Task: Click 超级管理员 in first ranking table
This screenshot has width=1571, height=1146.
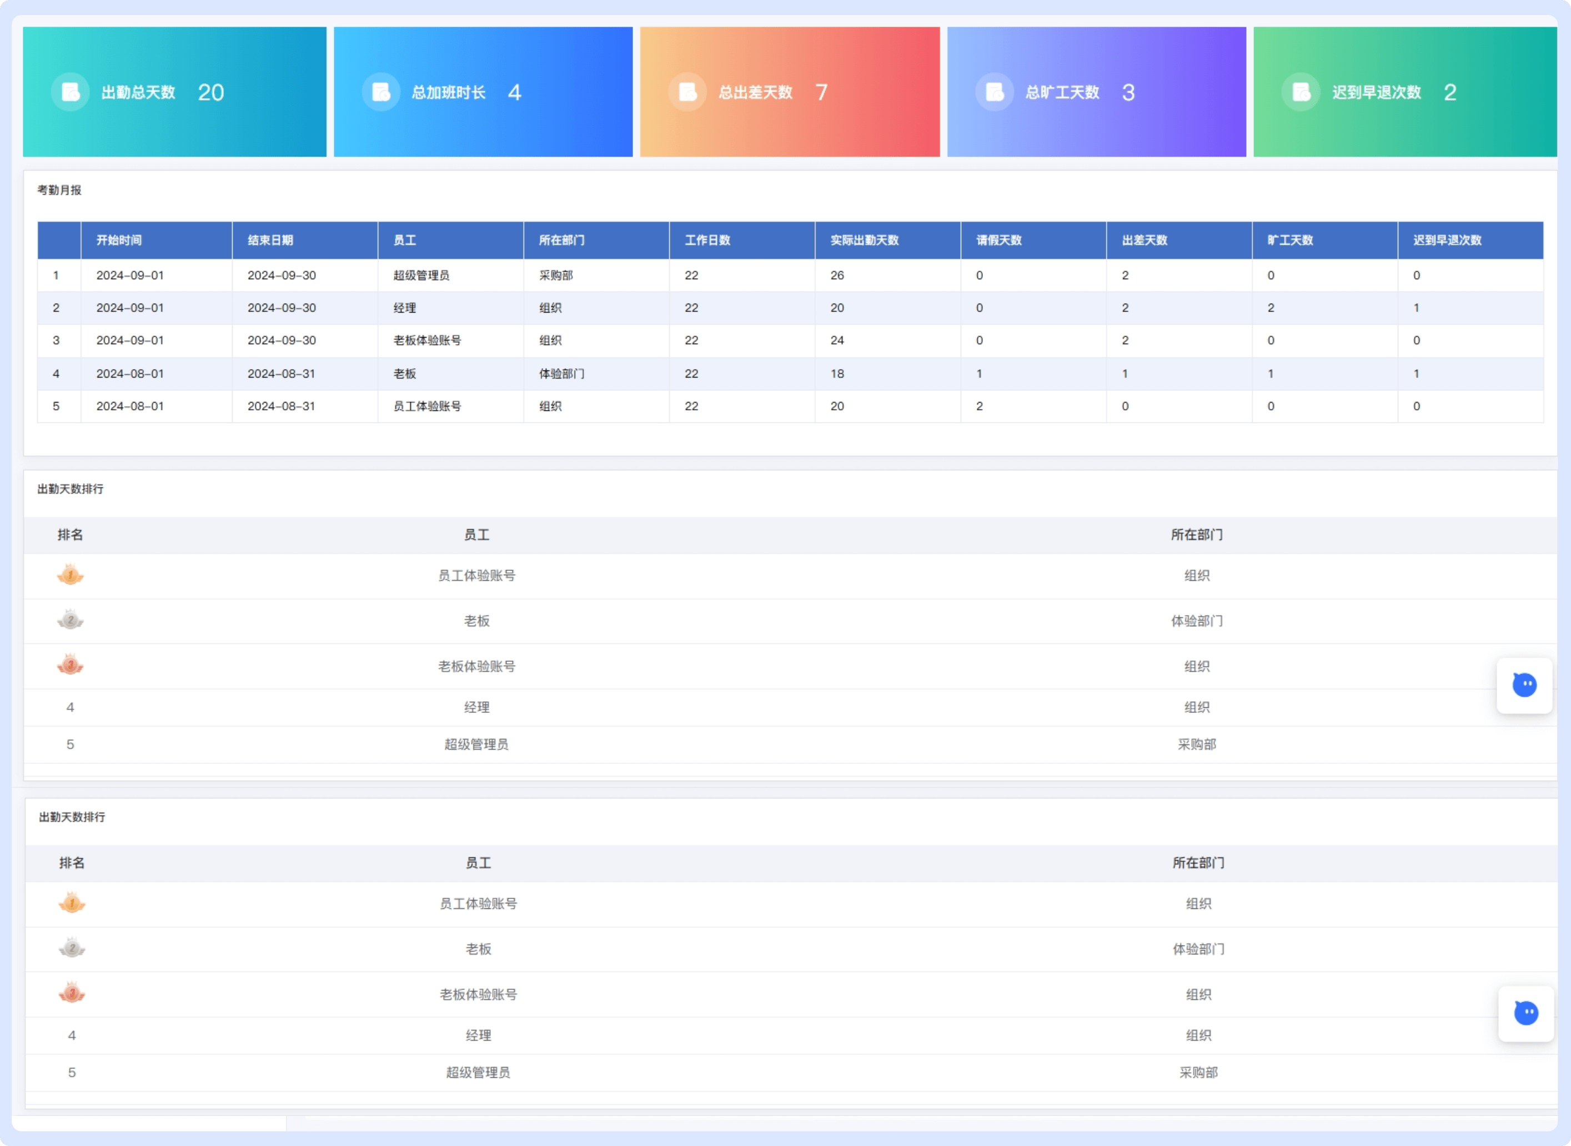Action: [x=476, y=745]
